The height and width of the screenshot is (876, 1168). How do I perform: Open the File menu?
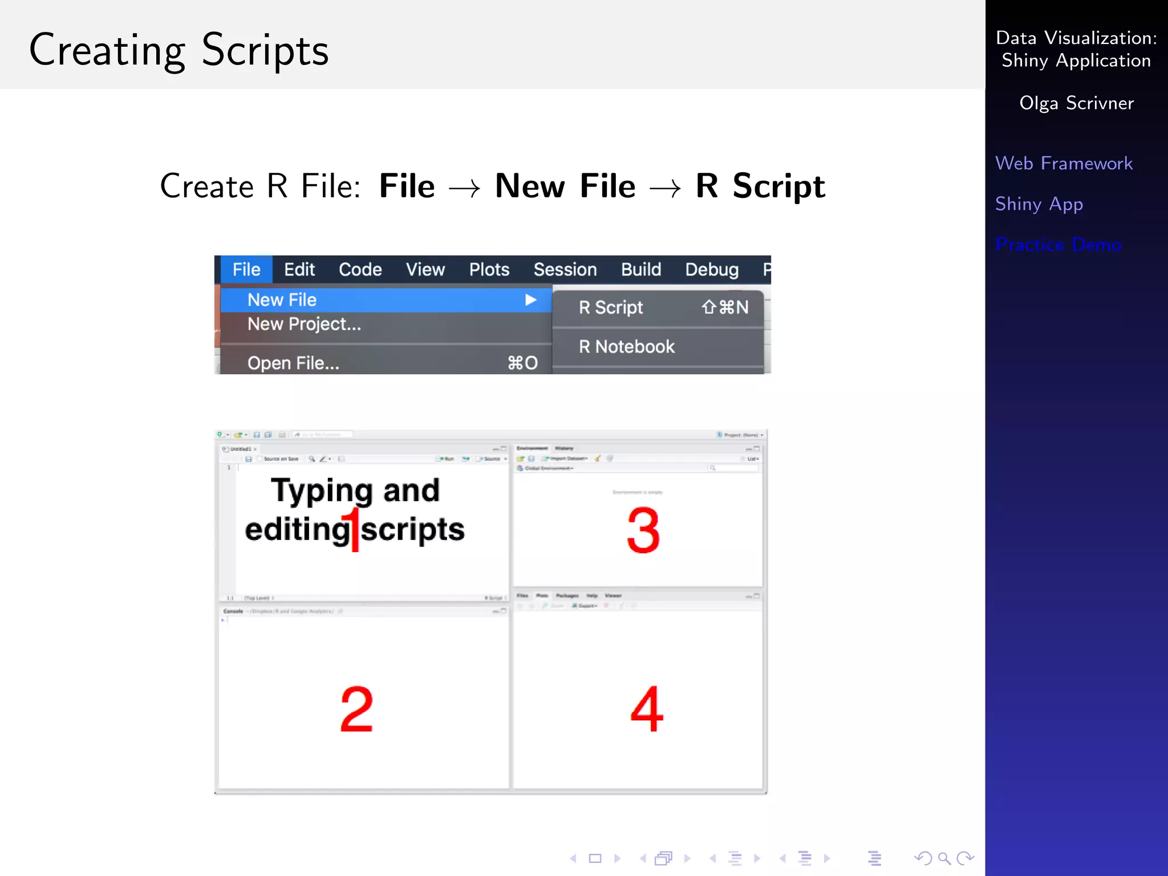[246, 270]
